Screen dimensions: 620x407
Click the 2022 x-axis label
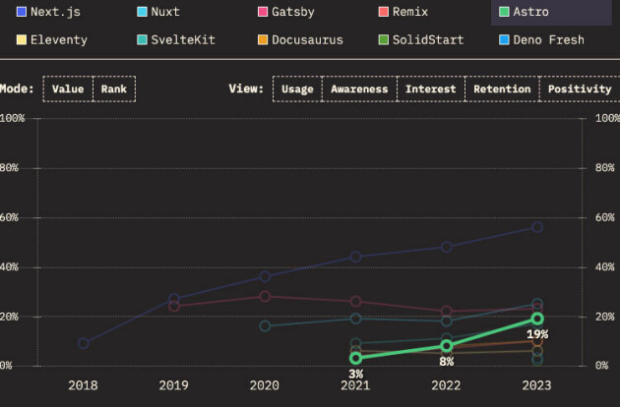pyautogui.click(x=446, y=385)
